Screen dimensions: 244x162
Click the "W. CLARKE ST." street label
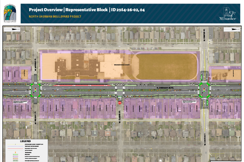coord(120,117)
